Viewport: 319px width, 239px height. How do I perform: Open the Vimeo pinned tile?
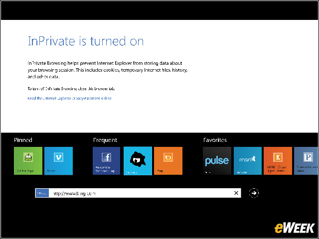[58, 161]
